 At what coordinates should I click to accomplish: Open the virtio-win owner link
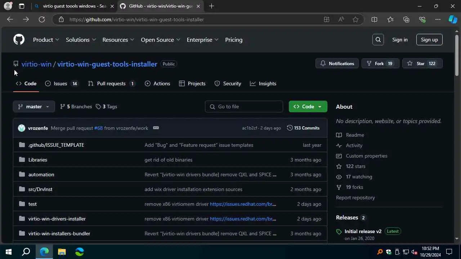click(36, 64)
